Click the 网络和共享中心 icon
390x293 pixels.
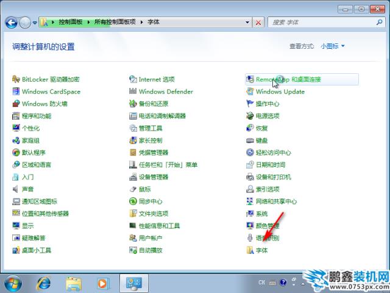[x=250, y=201]
